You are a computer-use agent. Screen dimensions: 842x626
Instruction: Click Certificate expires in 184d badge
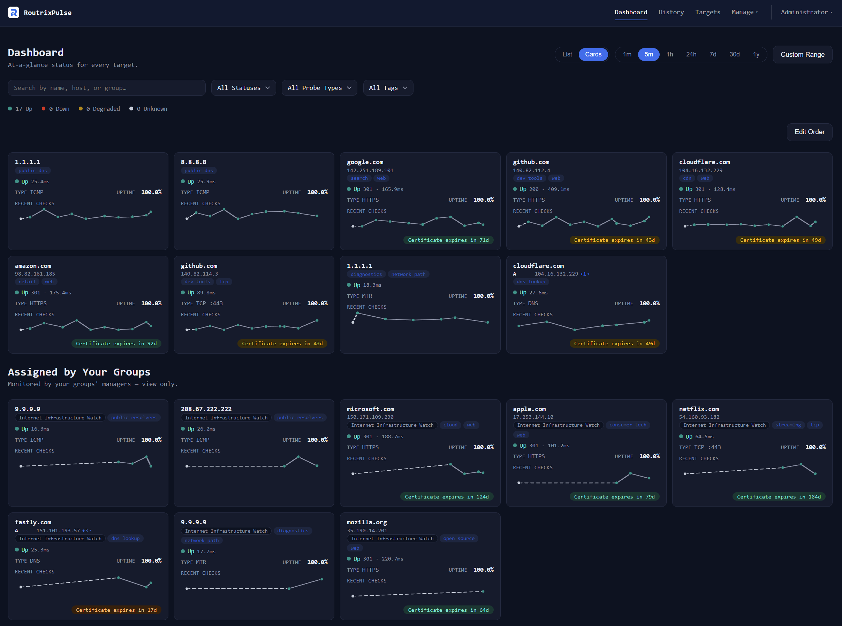point(779,496)
